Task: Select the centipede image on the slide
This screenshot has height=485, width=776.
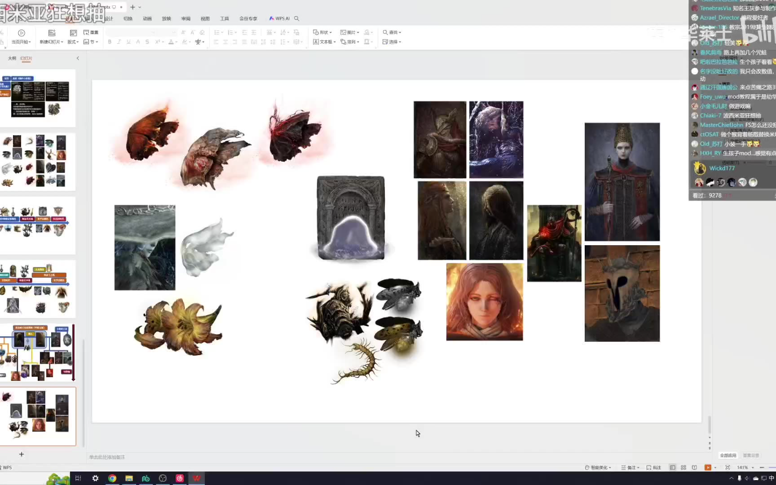Action: coord(357,362)
